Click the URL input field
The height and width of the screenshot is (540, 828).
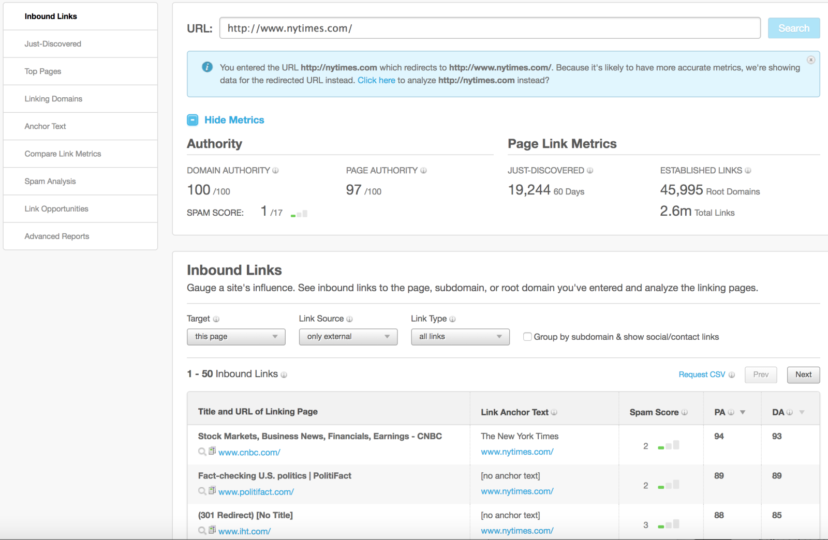(x=490, y=28)
